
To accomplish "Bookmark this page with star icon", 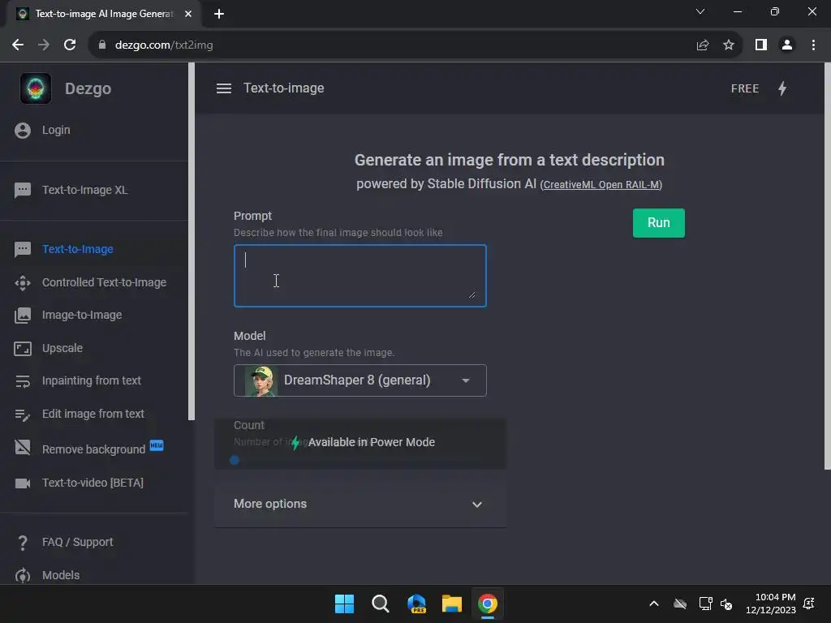I will click(729, 45).
